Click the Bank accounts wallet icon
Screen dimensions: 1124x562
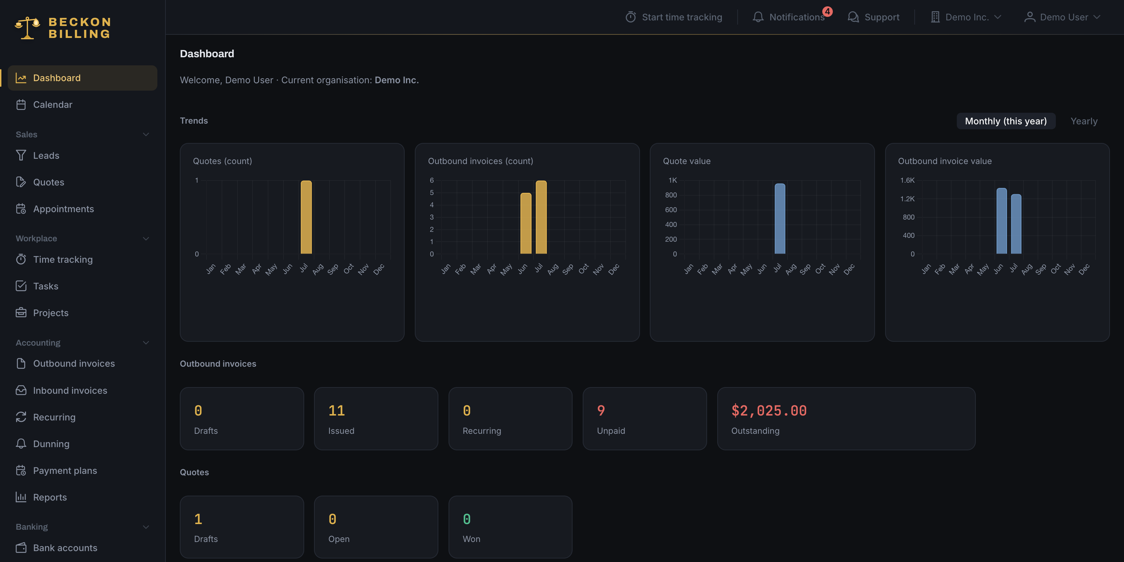(21, 548)
